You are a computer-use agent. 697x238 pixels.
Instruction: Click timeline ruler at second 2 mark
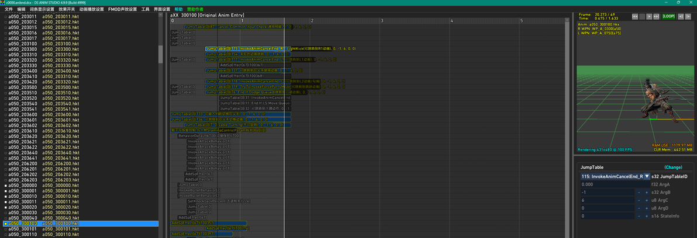tap(312, 20)
